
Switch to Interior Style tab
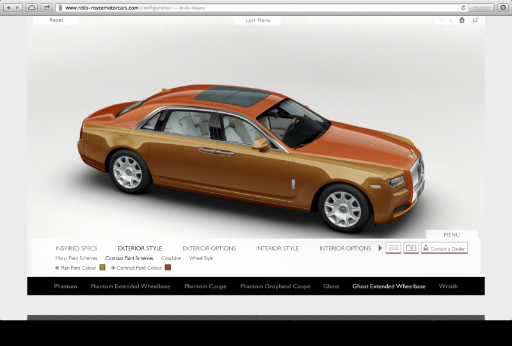[278, 248]
